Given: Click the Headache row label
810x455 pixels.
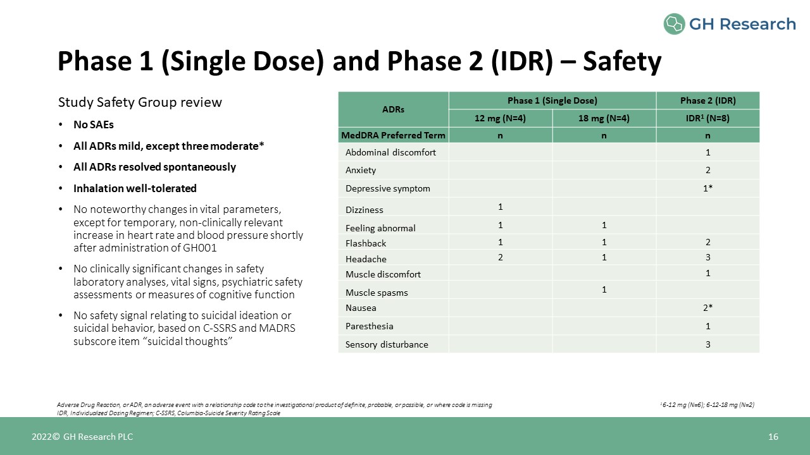Looking at the screenshot, I should click(366, 259).
